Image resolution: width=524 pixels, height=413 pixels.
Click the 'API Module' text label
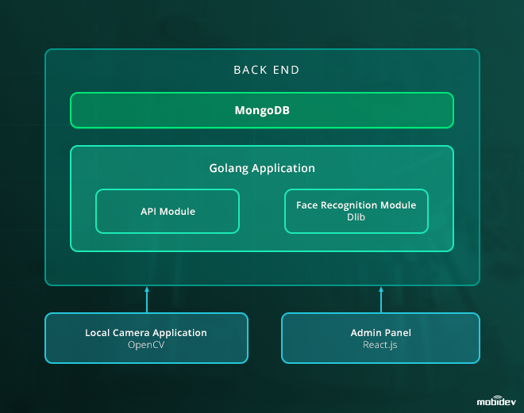[x=168, y=212]
